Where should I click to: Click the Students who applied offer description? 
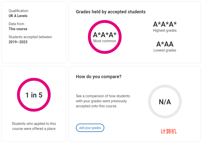coord(34,126)
